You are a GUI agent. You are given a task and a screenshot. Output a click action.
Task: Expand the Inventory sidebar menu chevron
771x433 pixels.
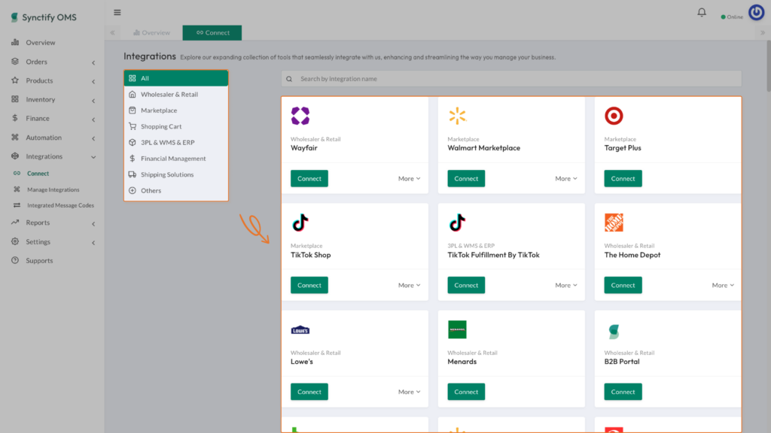point(93,100)
